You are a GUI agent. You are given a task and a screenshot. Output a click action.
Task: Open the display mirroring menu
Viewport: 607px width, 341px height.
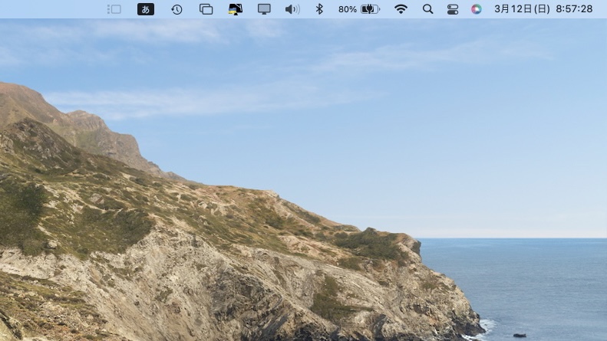[x=264, y=9]
